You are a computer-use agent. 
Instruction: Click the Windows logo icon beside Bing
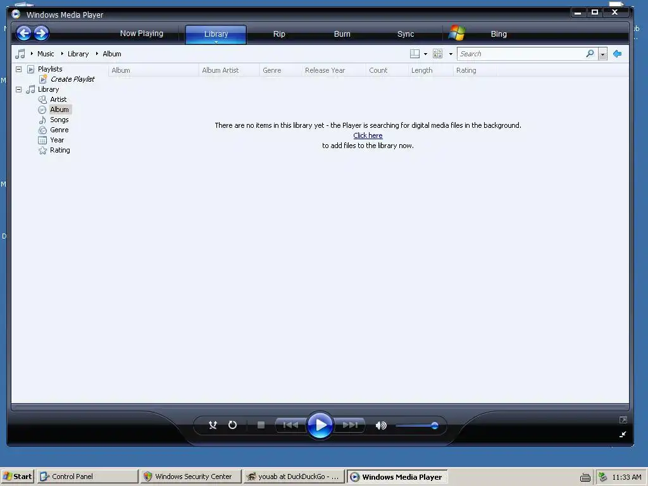tap(457, 33)
